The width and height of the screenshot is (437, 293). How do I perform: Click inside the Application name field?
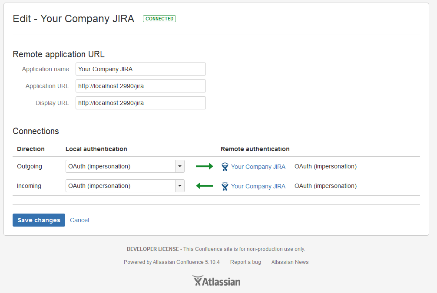point(140,69)
